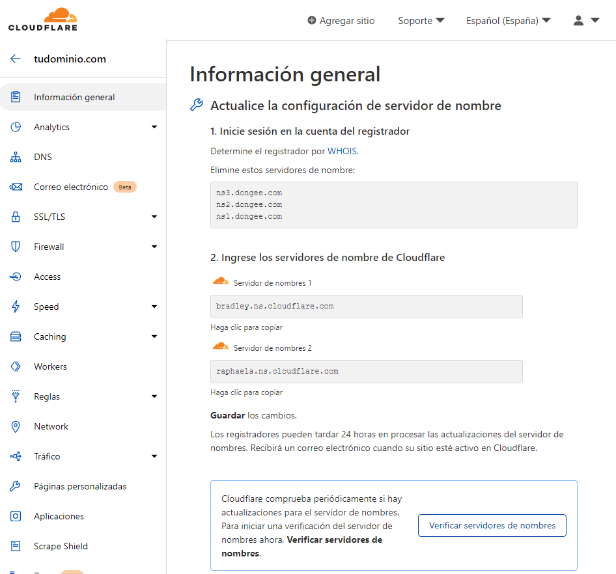The width and height of the screenshot is (616, 574).
Task: Expand the Speed submenu arrow
Action: point(154,307)
